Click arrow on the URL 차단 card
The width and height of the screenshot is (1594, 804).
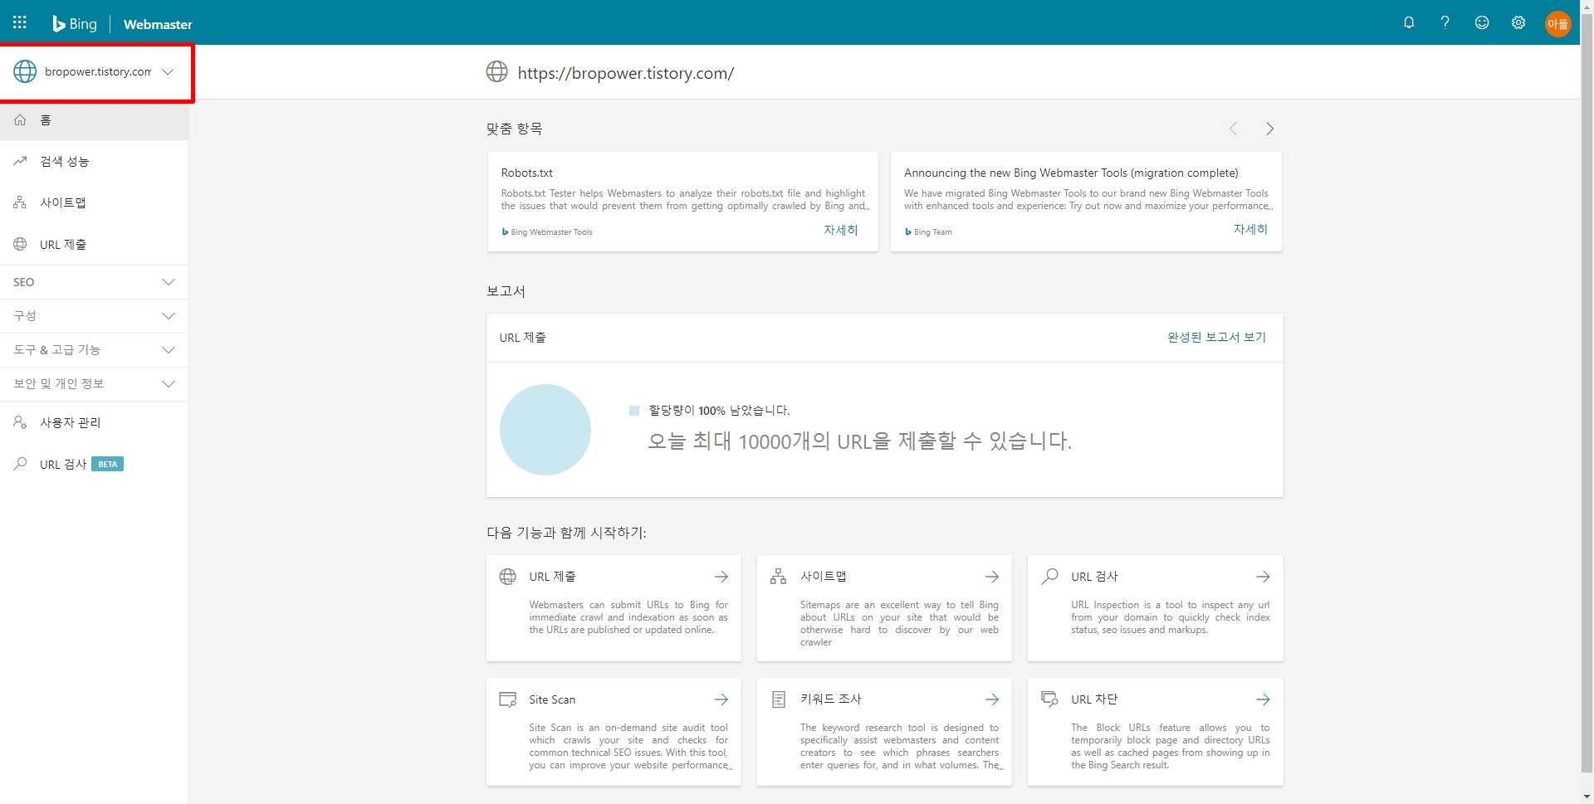pyautogui.click(x=1263, y=699)
